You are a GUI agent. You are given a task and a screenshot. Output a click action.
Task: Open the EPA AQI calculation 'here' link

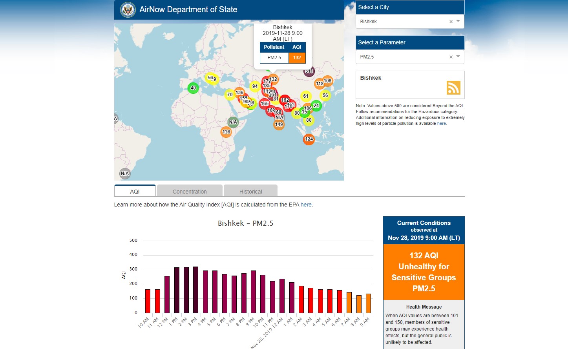306,205
